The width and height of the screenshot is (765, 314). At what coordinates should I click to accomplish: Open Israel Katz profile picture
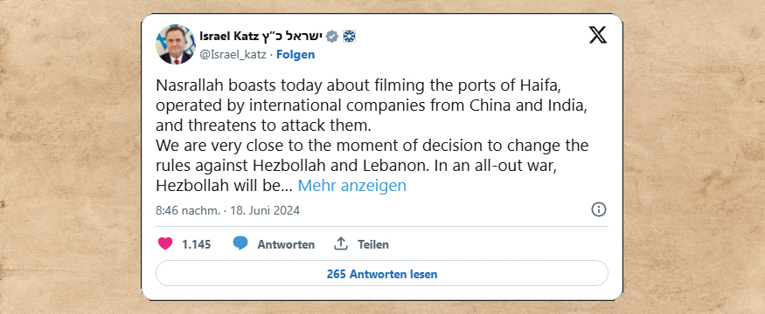click(175, 44)
